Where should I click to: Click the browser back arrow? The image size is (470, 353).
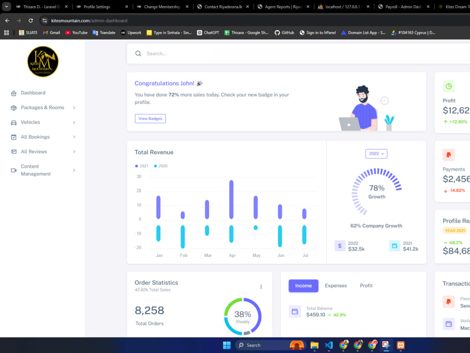coord(7,21)
